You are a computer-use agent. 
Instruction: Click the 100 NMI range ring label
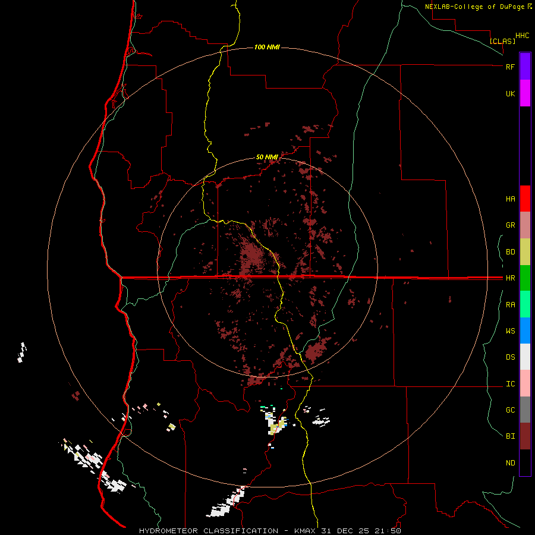[x=267, y=47]
